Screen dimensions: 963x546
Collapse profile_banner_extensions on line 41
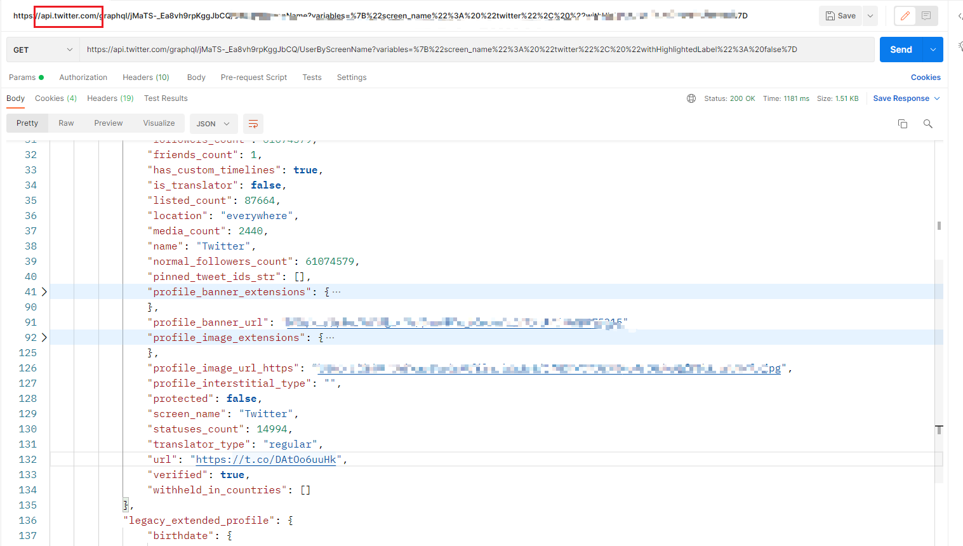click(44, 291)
